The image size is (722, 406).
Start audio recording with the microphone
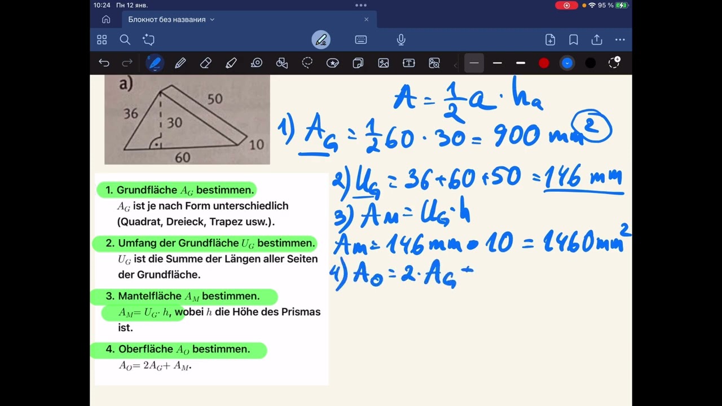click(x=401, y=39)
